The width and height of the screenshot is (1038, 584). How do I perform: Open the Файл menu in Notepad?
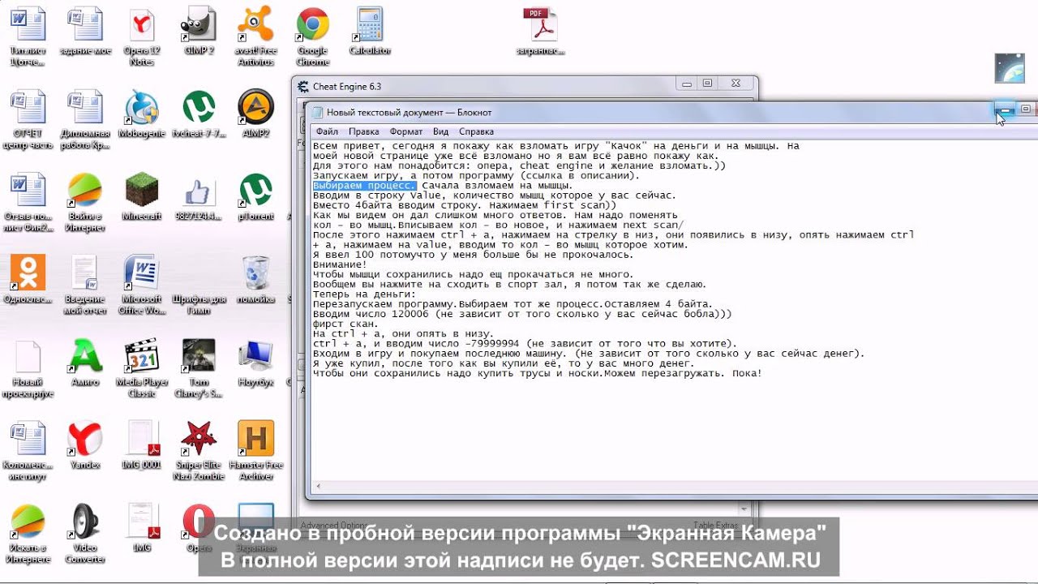coord(327,131)
